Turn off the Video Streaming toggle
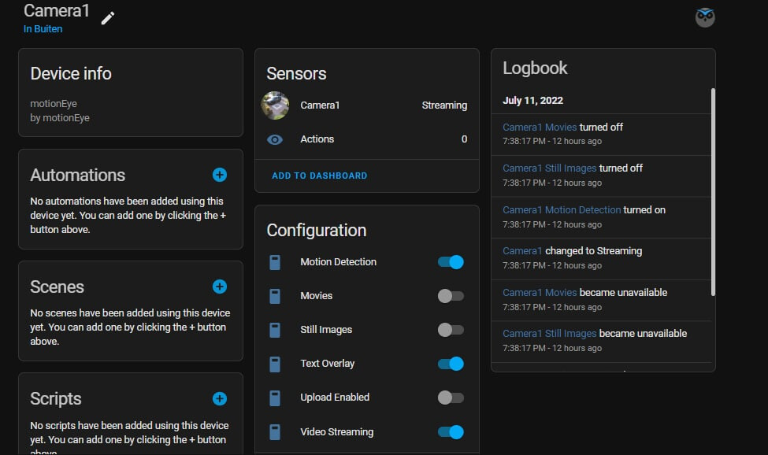 tap(451, 431)
